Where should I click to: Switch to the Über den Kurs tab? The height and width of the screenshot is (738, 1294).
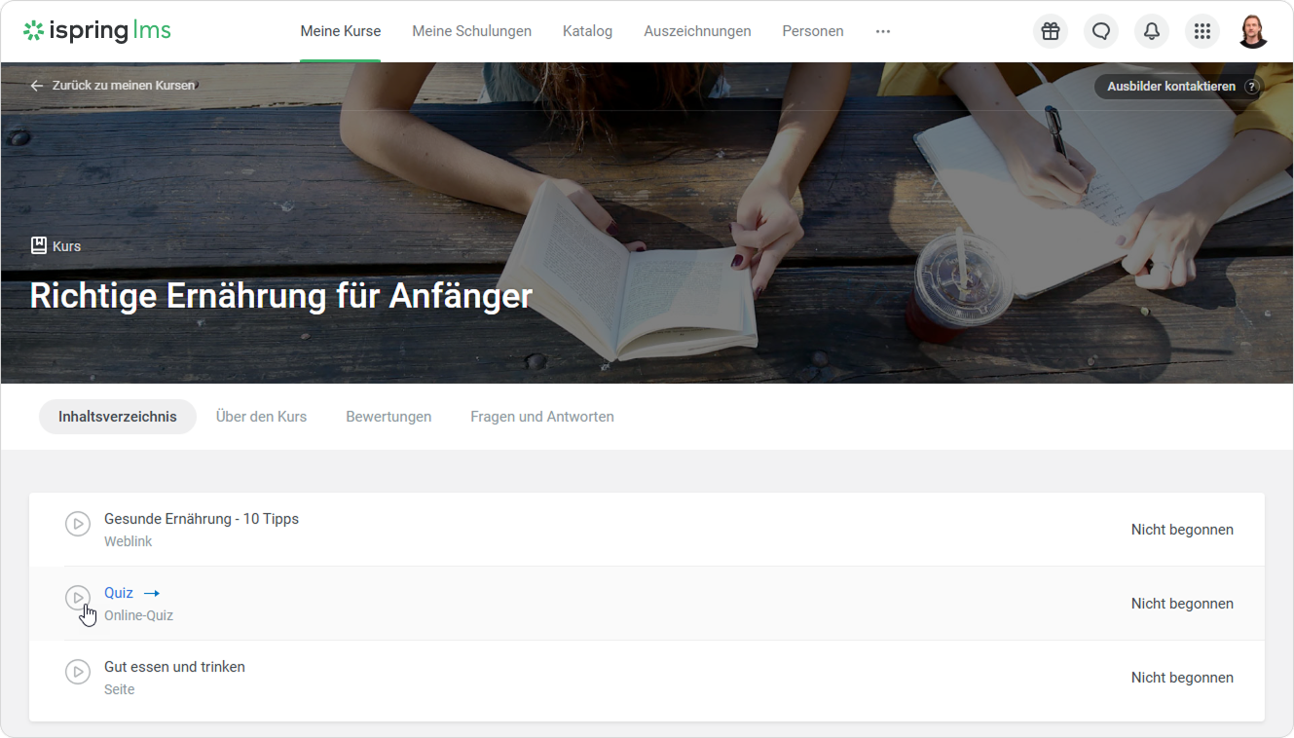(261, 417)
